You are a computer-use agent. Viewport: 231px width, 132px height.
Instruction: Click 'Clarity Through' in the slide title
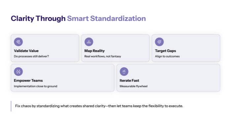pos(38,18)
